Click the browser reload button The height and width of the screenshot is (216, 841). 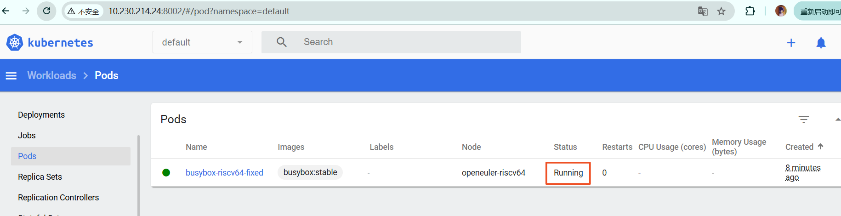46,11
